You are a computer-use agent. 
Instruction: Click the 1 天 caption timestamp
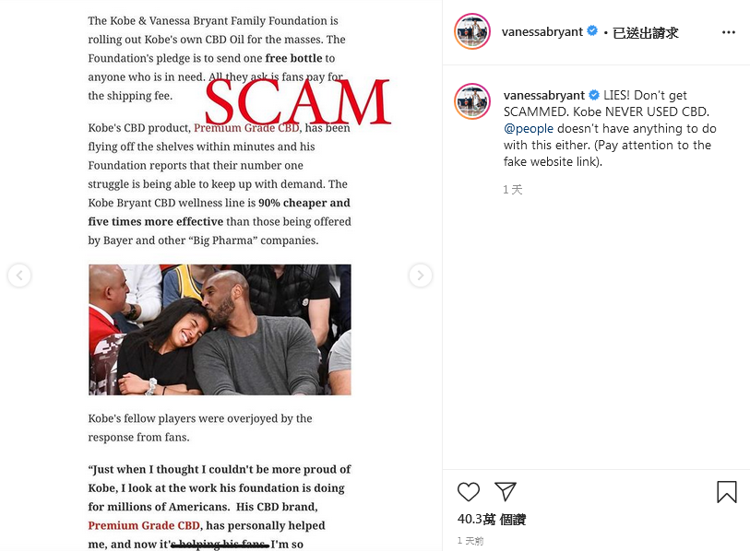512,190
